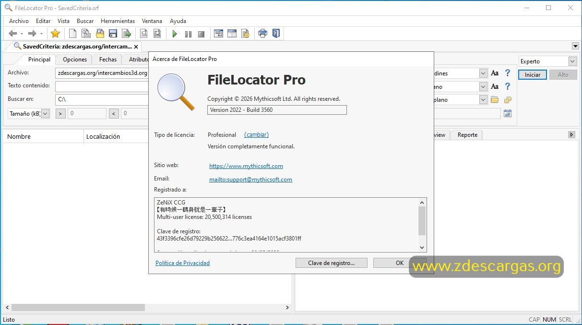The image size is (582, 325).
Task: Click the Iniciar button
Action: (x=532, y=74)
